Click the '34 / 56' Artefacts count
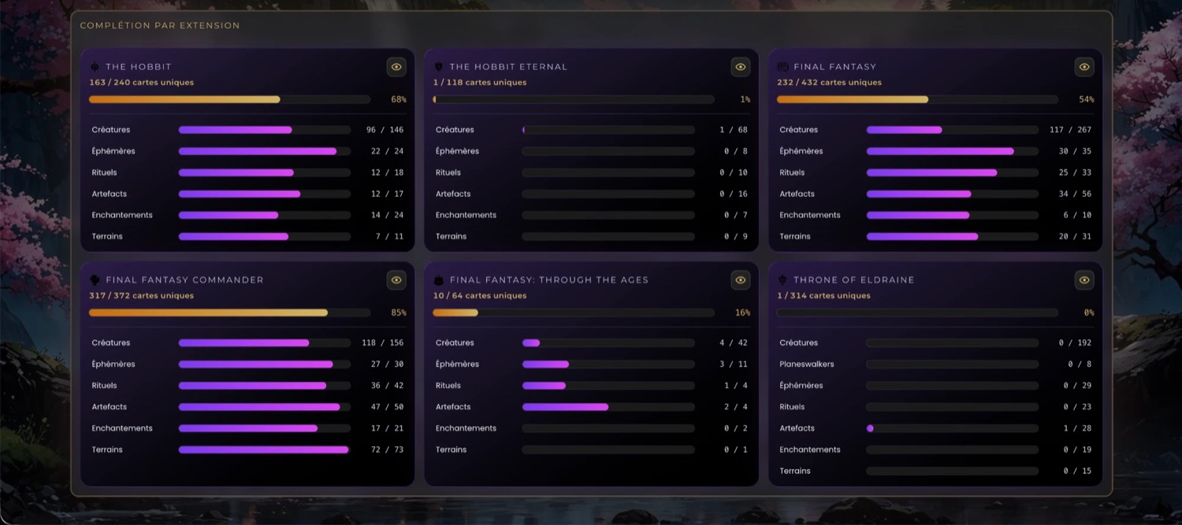The image size is (1182, 525). coord(1076,194)
